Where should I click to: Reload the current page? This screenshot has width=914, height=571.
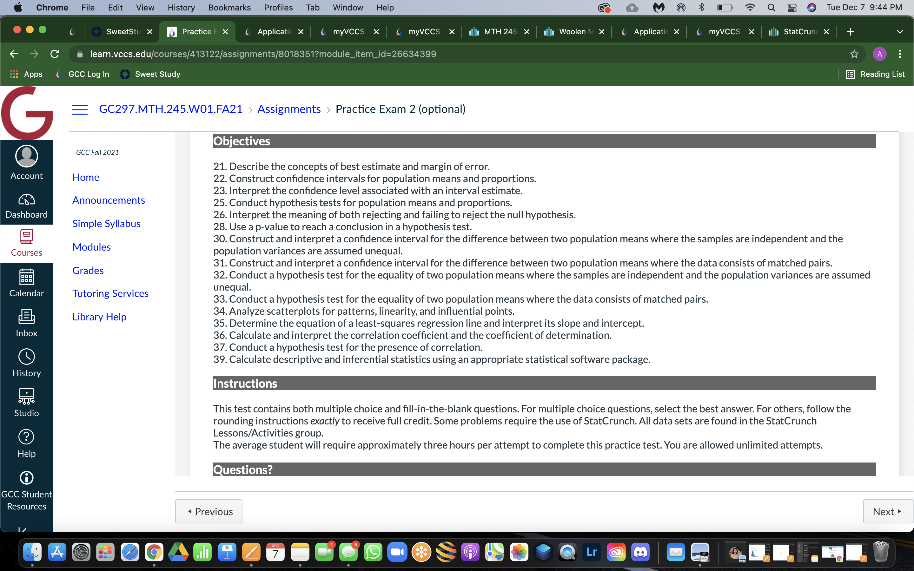[55, 54]
